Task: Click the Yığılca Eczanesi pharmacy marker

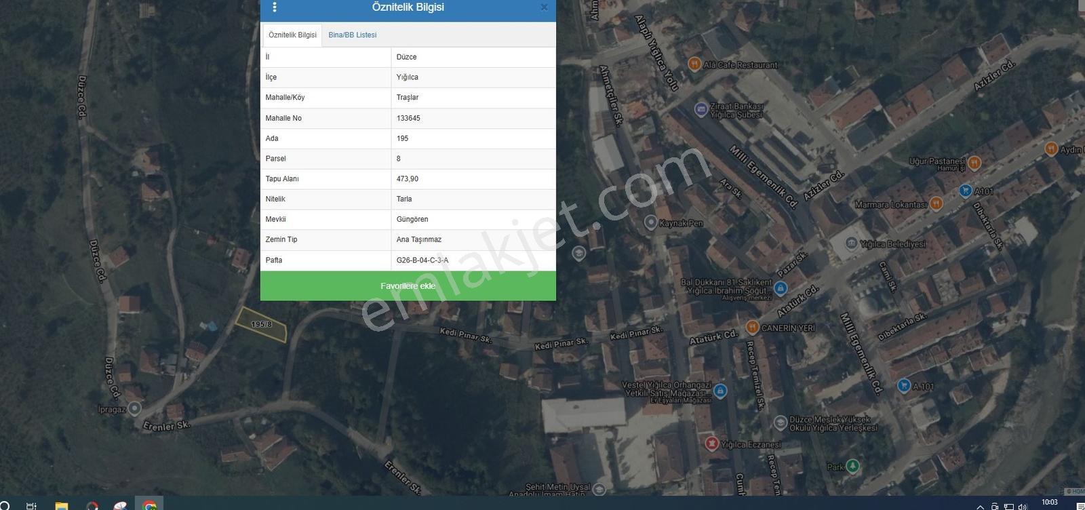Action: pyautogui.click(x=711, y=444)
